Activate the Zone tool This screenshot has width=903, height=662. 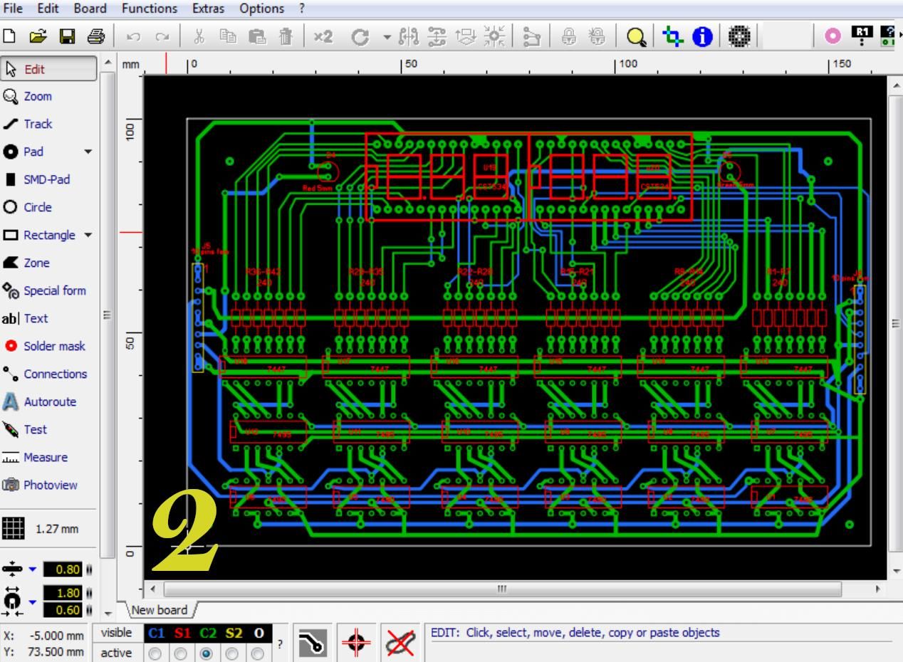pos(36,263)
